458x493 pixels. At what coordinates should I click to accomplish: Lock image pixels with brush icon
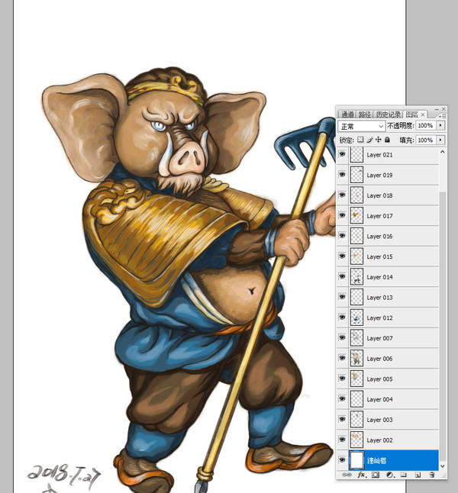[x=369, y=140]
